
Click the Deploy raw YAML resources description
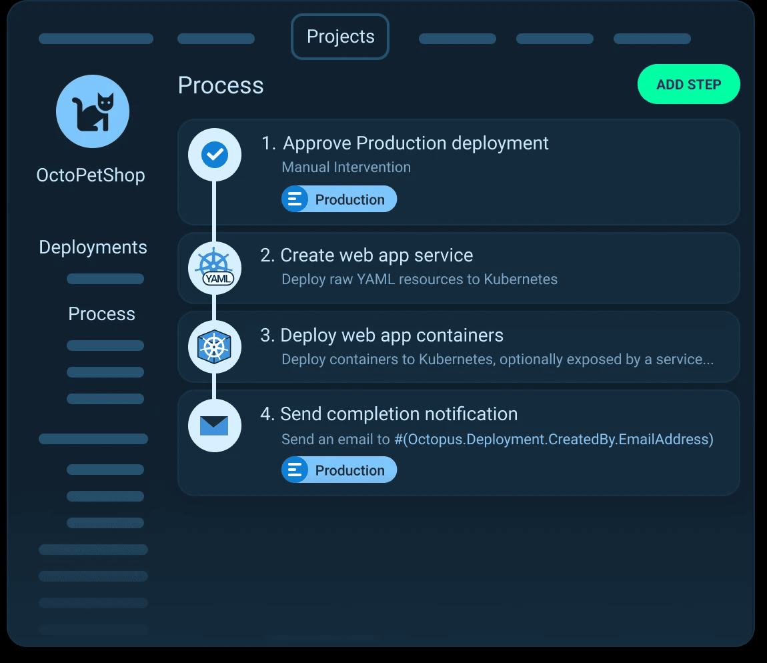point(419,279)
